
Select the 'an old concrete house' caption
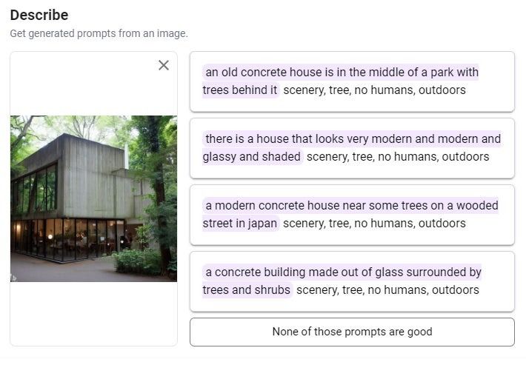point(342,72)
